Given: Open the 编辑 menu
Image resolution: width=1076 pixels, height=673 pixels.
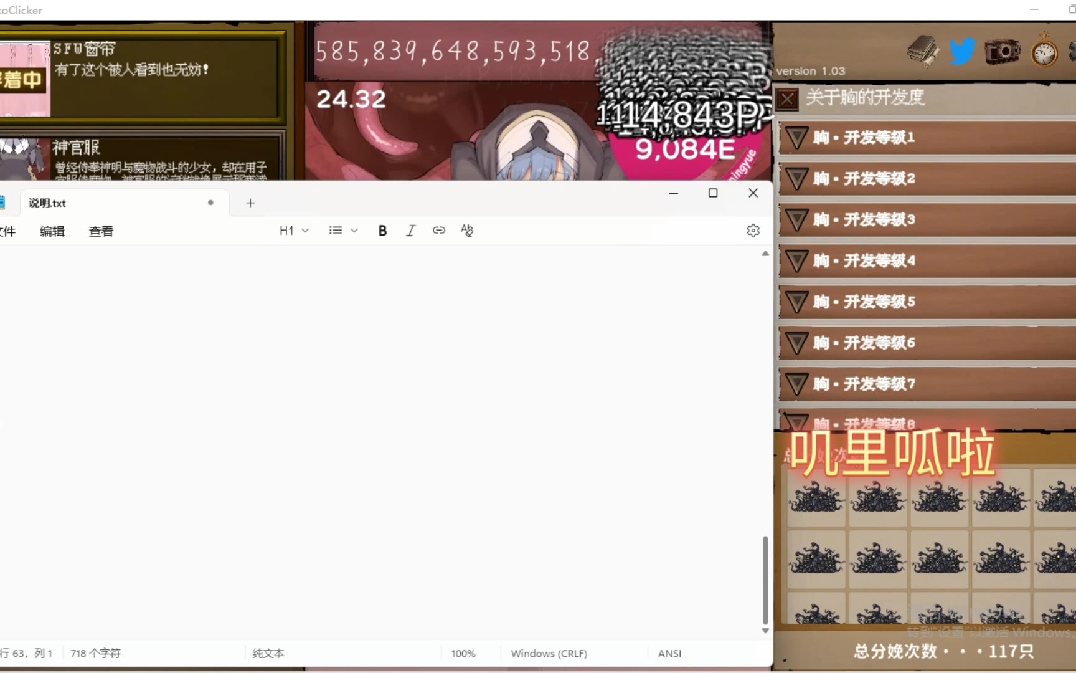Looking at the screenshot, I should (x=52, y=231).
